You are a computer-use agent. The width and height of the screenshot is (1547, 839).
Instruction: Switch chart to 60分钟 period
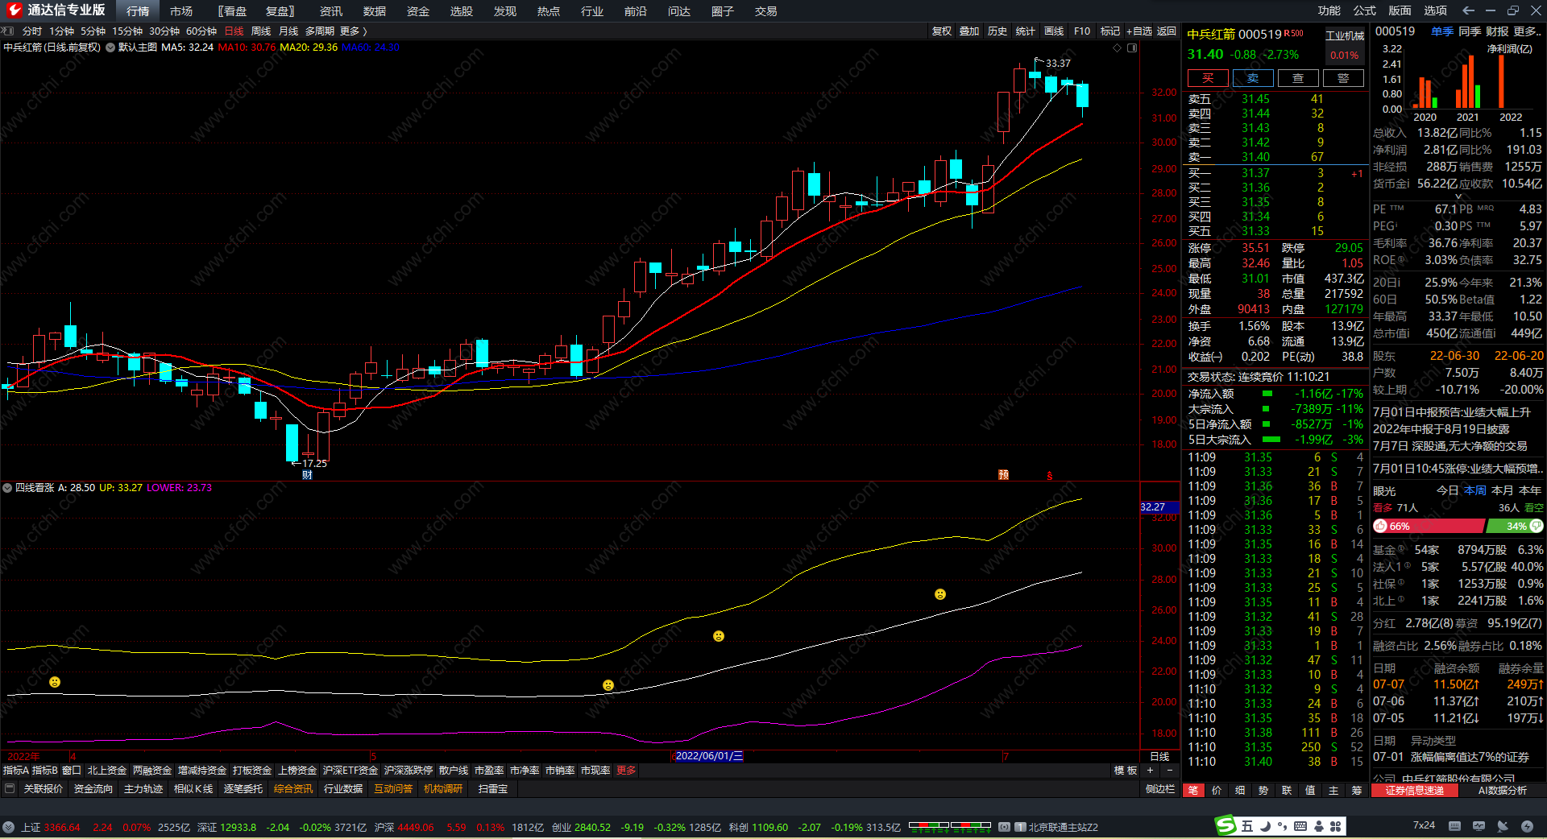(x=201, y=31)
